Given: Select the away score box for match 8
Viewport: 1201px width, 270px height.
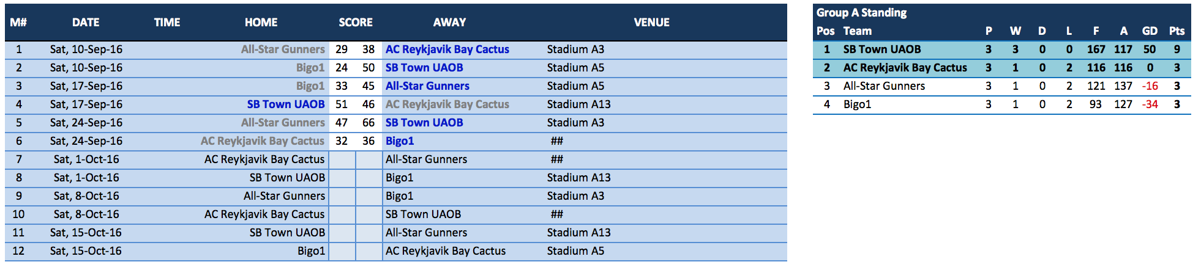Looking at the screenshot, I should (369, 178).
